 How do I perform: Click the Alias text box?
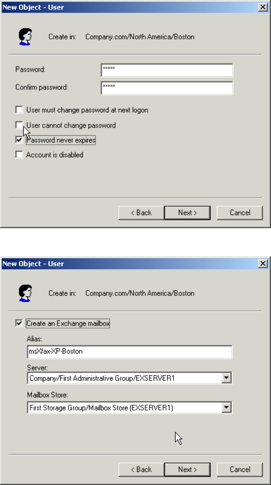[129, 351]
